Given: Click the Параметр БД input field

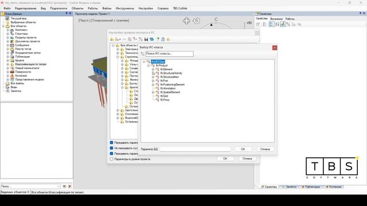Looking at the screenshot, I should pos(195,149).
